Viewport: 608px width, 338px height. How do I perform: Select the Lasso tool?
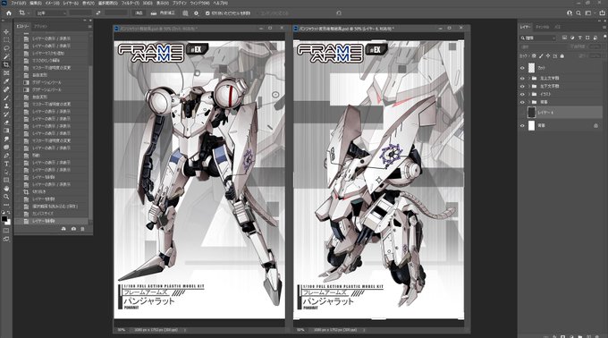[6, 48]
